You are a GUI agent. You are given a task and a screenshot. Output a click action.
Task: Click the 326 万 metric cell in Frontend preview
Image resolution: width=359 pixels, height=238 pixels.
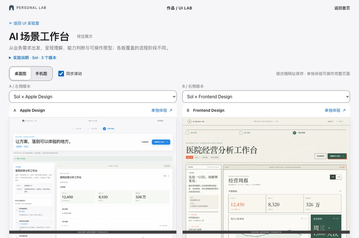click(322, 203)
